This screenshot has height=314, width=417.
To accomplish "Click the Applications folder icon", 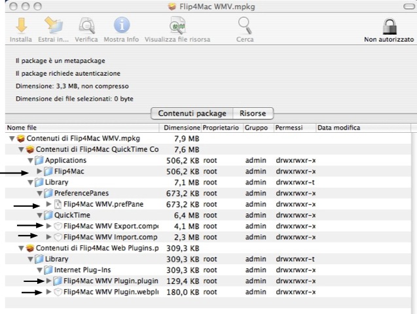I will pos(39,160).
